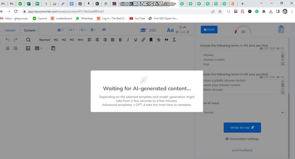Click the Aa word count icon
The width and height of the screenshot is (295, 159).
point(170,30)
